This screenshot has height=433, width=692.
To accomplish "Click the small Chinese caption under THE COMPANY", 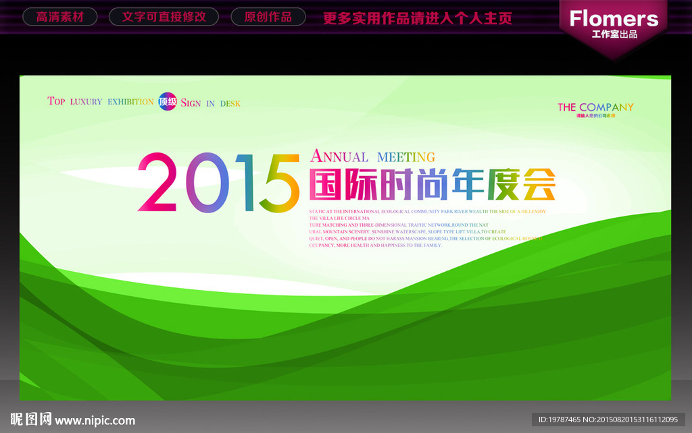I will pyautogui.click(x=595, y=116).
